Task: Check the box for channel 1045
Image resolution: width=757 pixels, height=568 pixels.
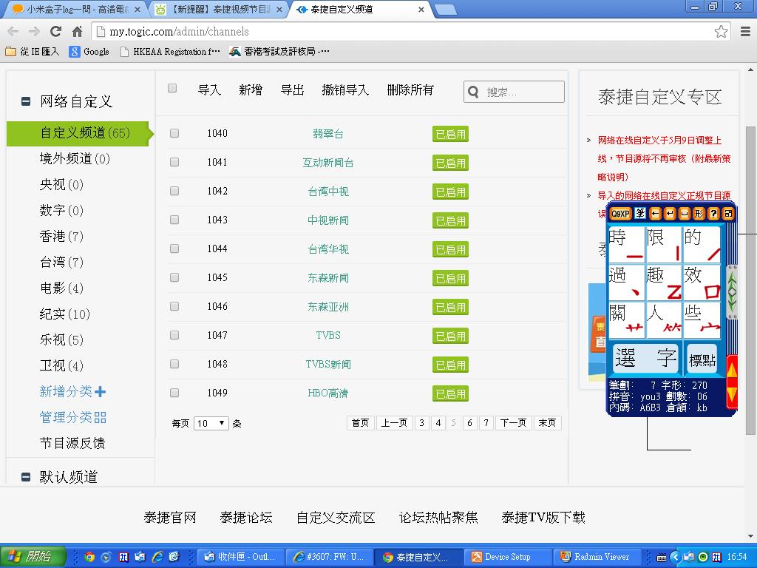Action: click(174, 278)
